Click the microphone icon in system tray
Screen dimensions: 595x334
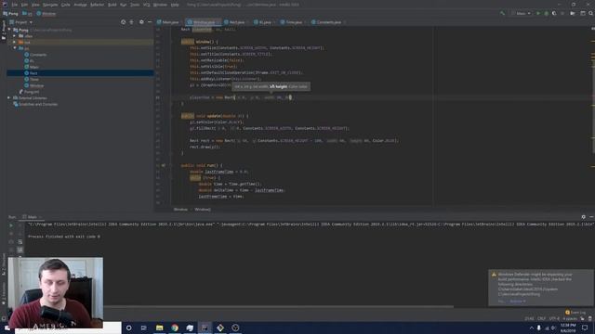539,328
